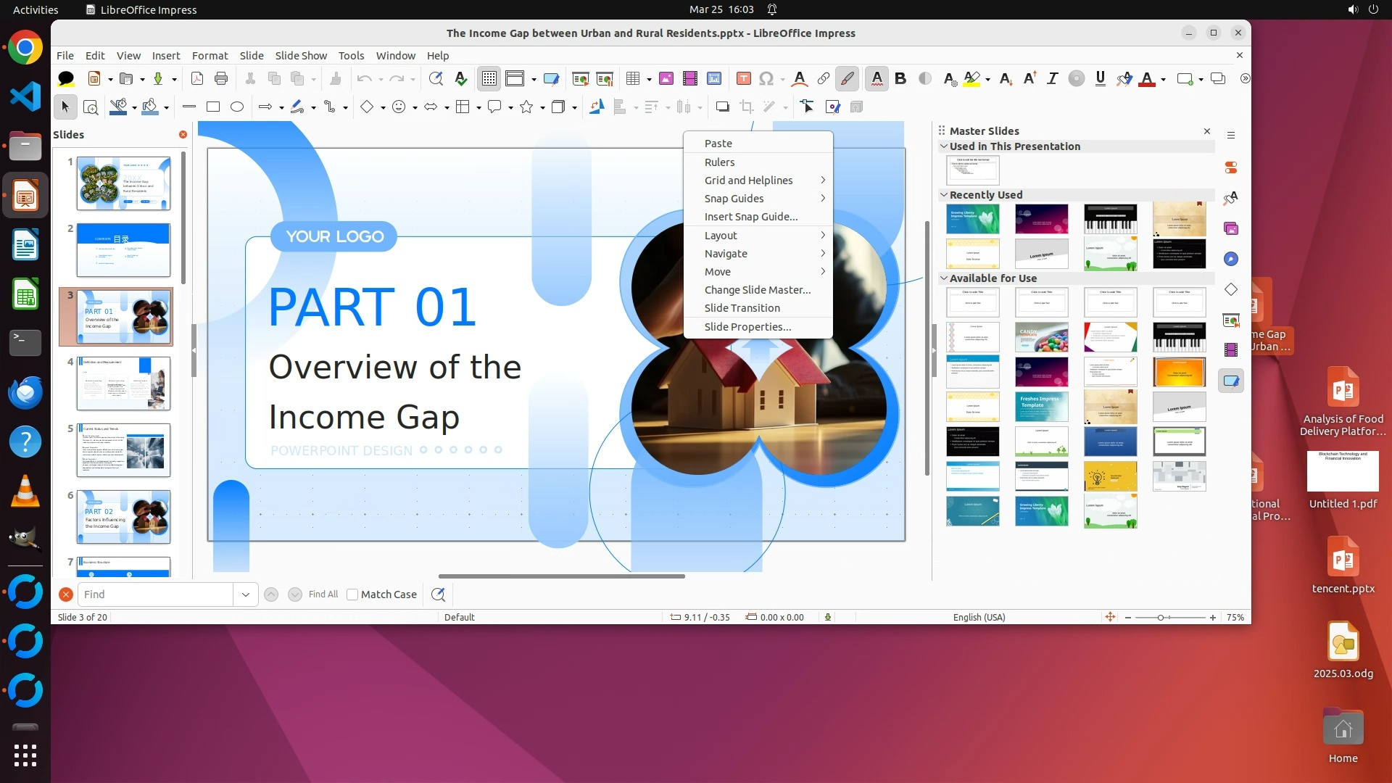
Task: Open VLC from the Ubuntu dock
Action: [25, 491]
